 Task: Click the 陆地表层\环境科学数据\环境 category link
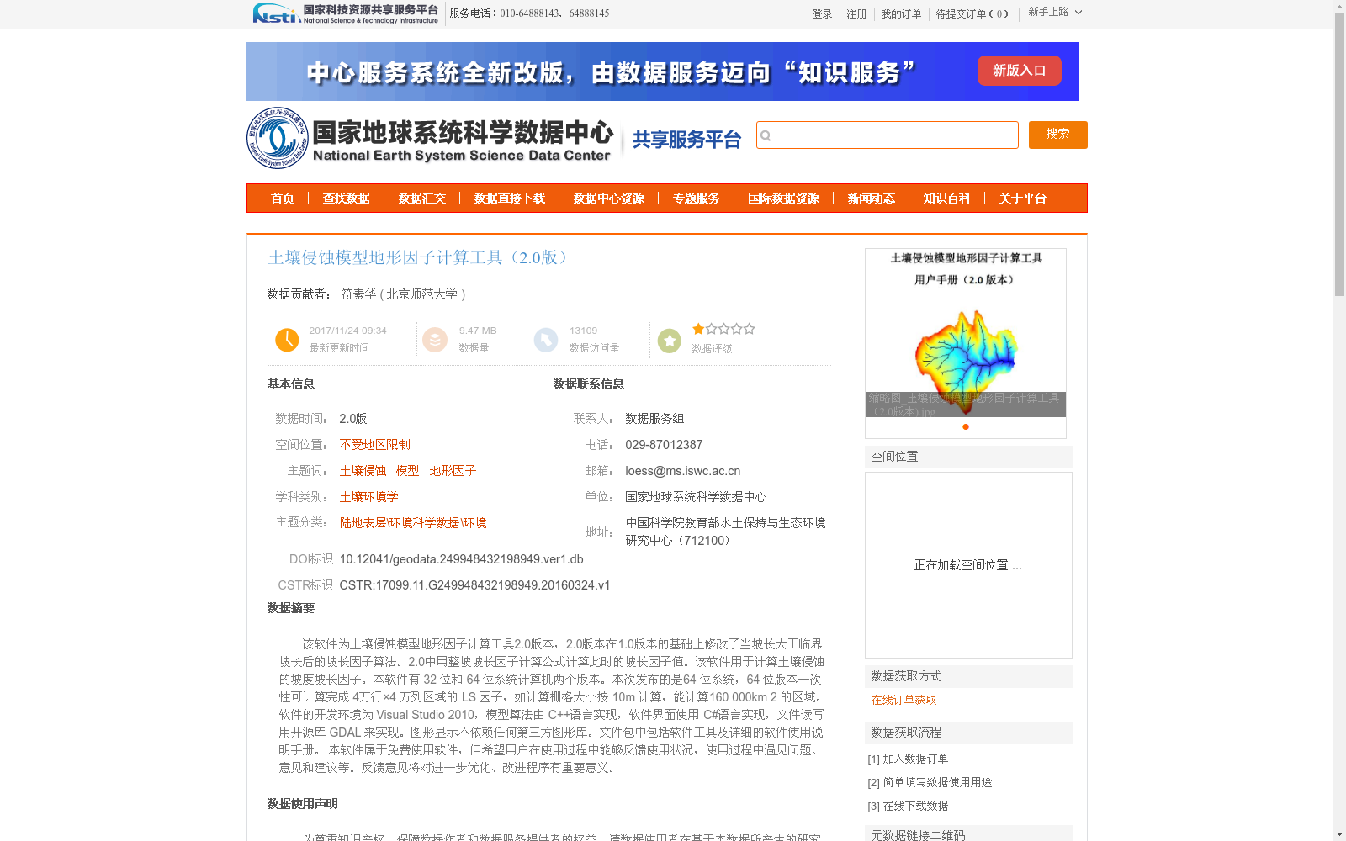coord(413,523)
